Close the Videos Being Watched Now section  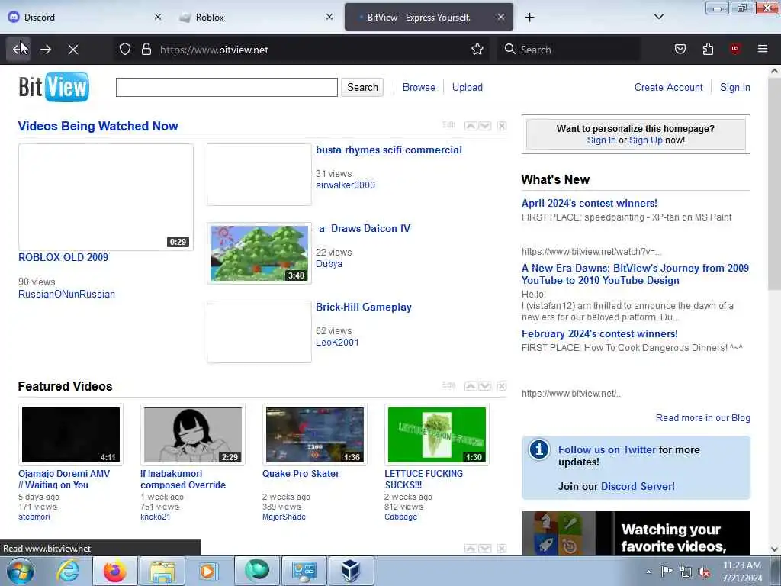click(502, 126)
